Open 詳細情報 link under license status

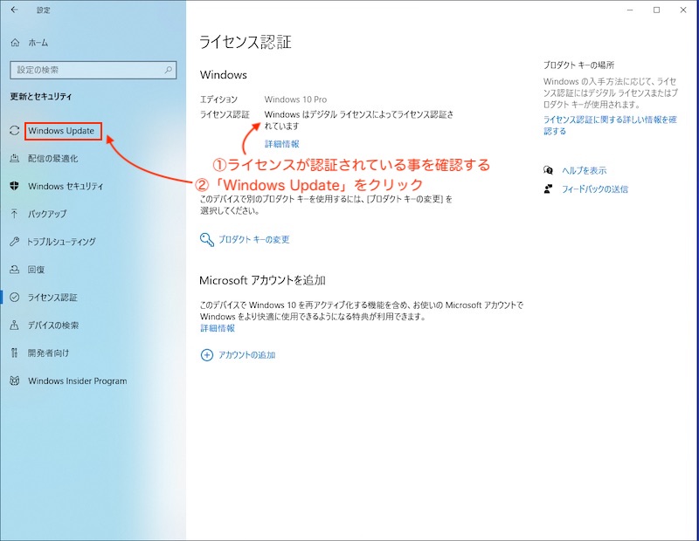(x=281, y=144)
